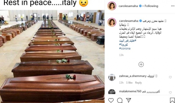This screenshot has height=103, width=175.
Task: Open carolesamaha username in post header
Action: [128, 6]
